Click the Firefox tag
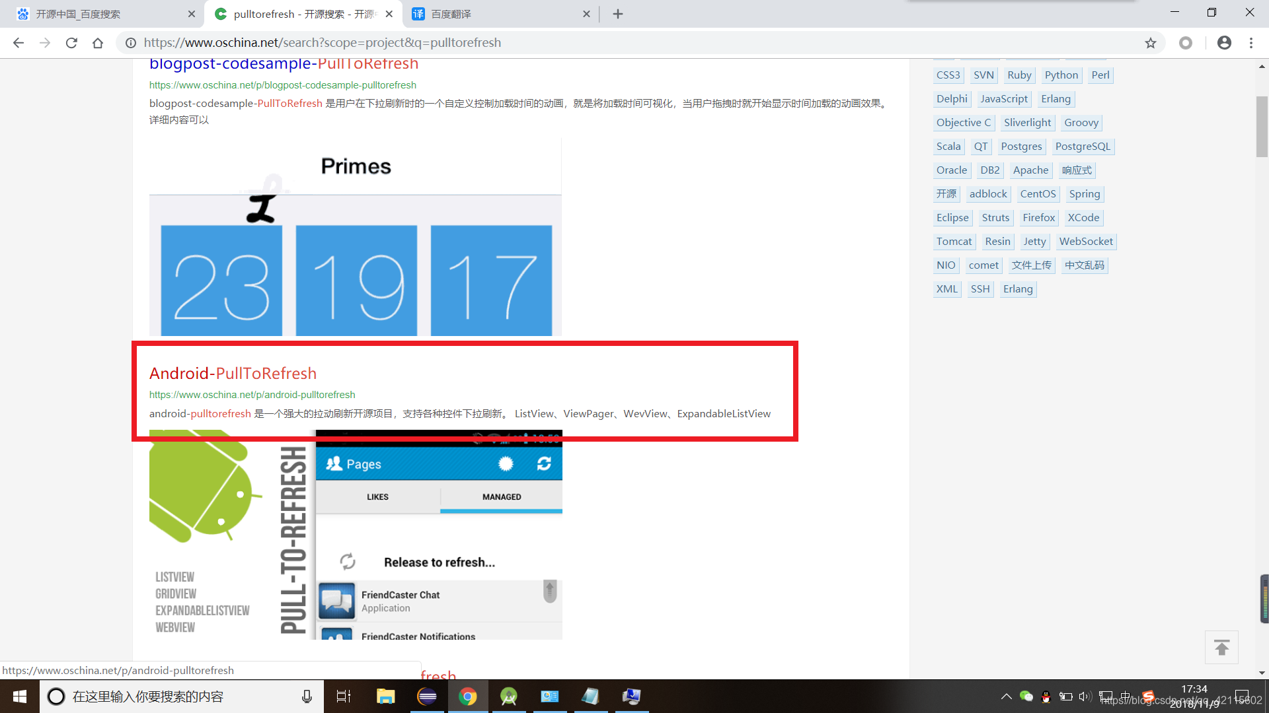 (1038, 218)
